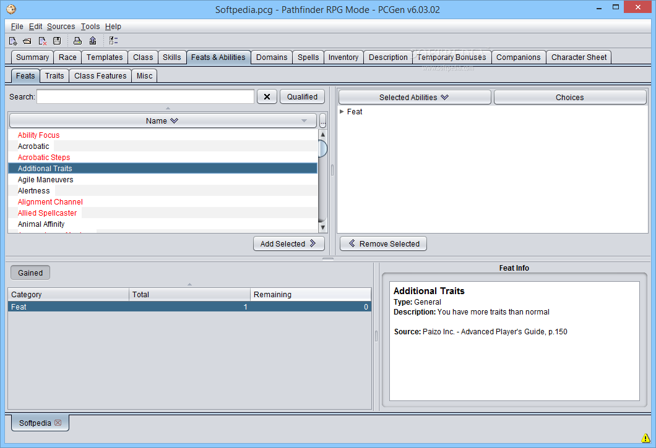Switch to the Race tab

[x=67, y=57]
